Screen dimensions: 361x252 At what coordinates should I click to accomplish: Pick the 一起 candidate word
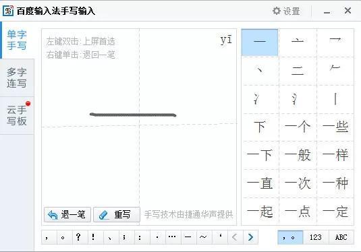pos(260,212)
